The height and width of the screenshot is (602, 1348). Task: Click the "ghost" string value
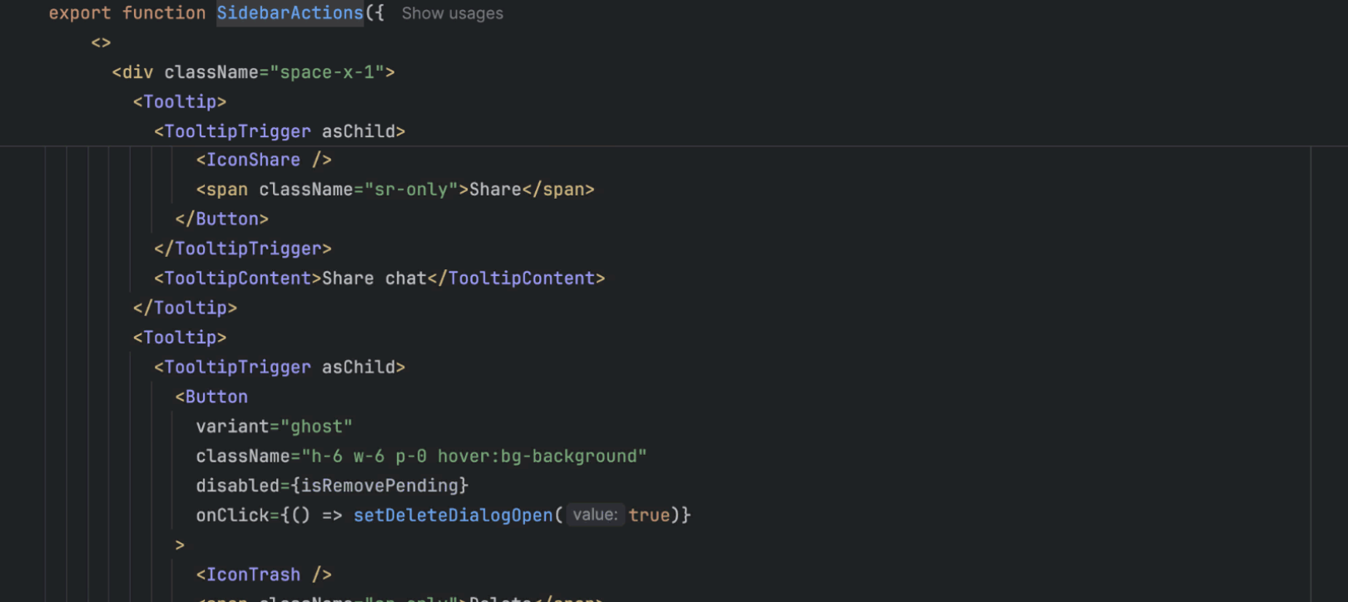pyautogui.click(x=316, y=427)
